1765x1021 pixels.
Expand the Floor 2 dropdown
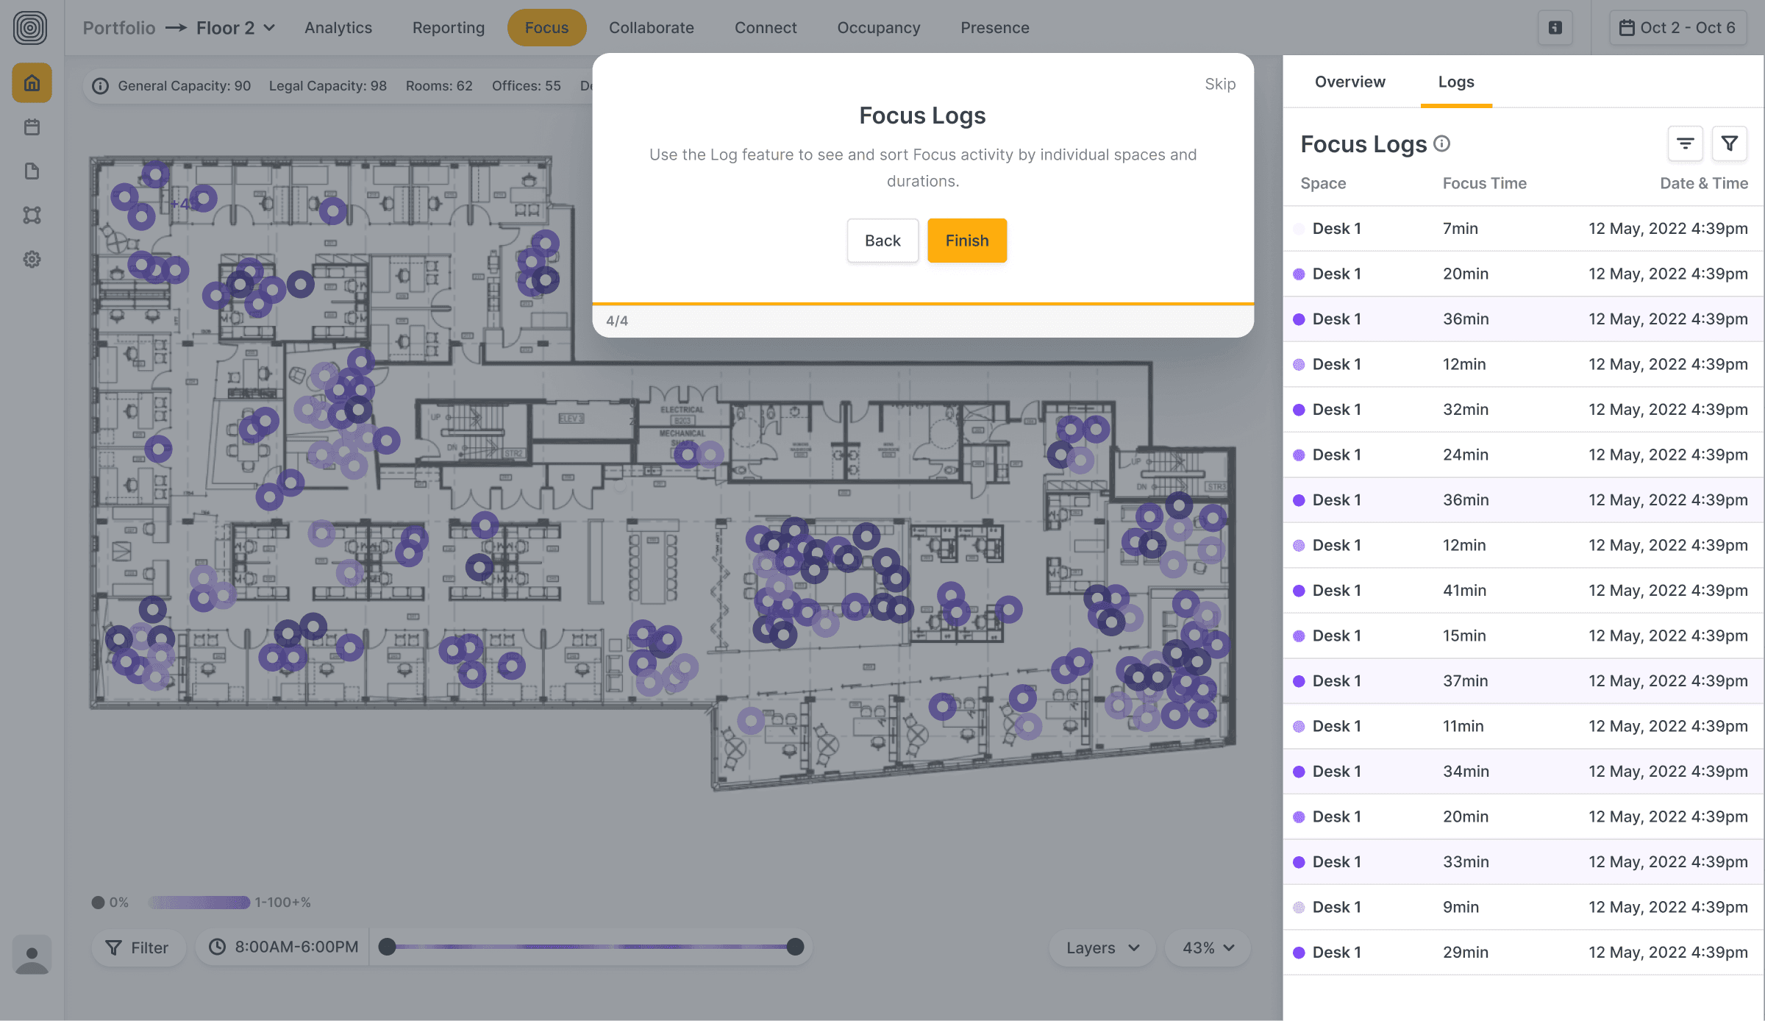pyautogui.click(x=235, y=28)
